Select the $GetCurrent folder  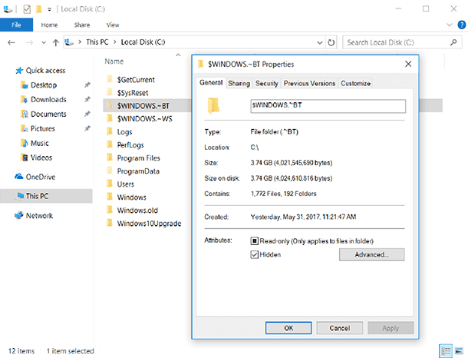[136, 80]
